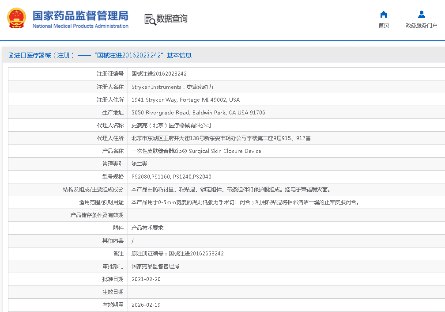Click the National Medical Products Administration subtitle
This screenshot has height=312, width=445.
[x=80, y=26]
